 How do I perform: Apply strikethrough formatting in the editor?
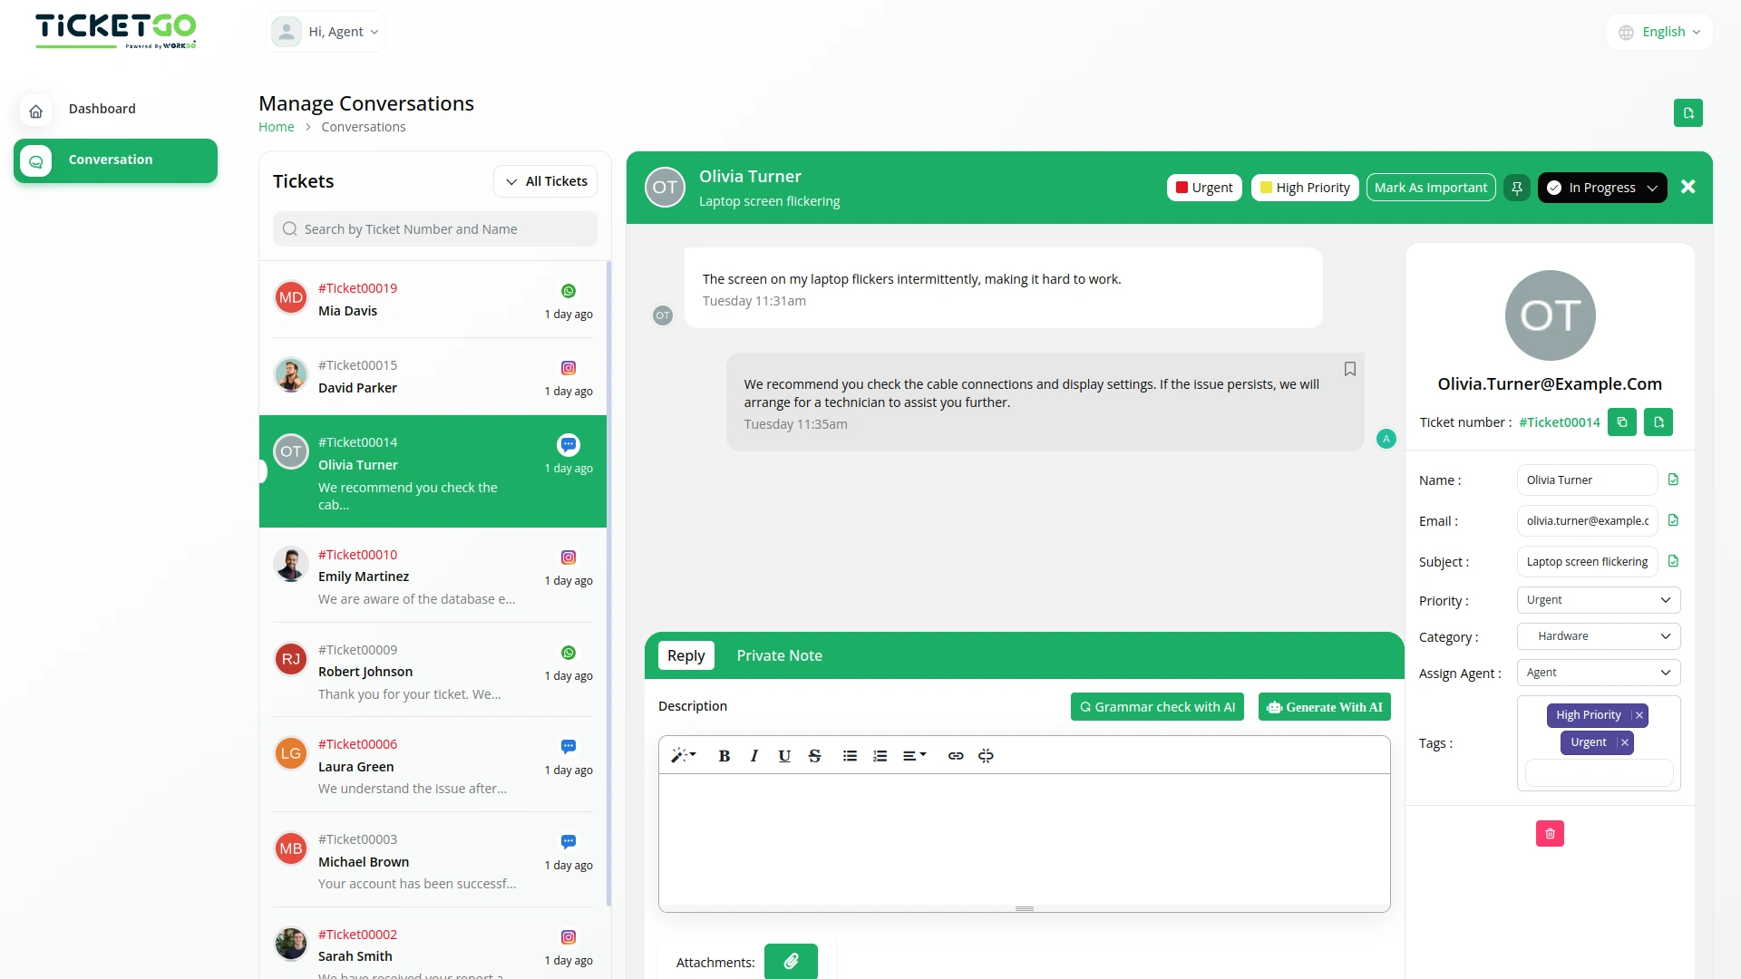pos(814,755)
